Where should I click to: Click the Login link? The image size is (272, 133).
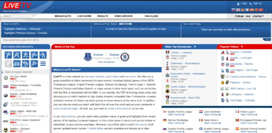(x=244, y=3)
